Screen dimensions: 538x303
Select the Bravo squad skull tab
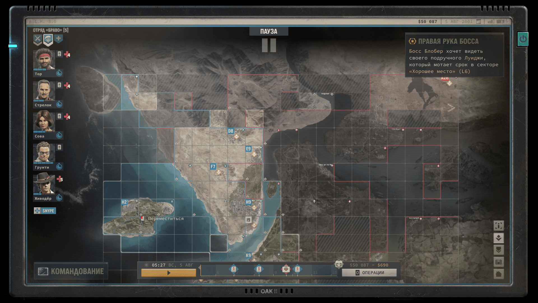pos(48,40)
